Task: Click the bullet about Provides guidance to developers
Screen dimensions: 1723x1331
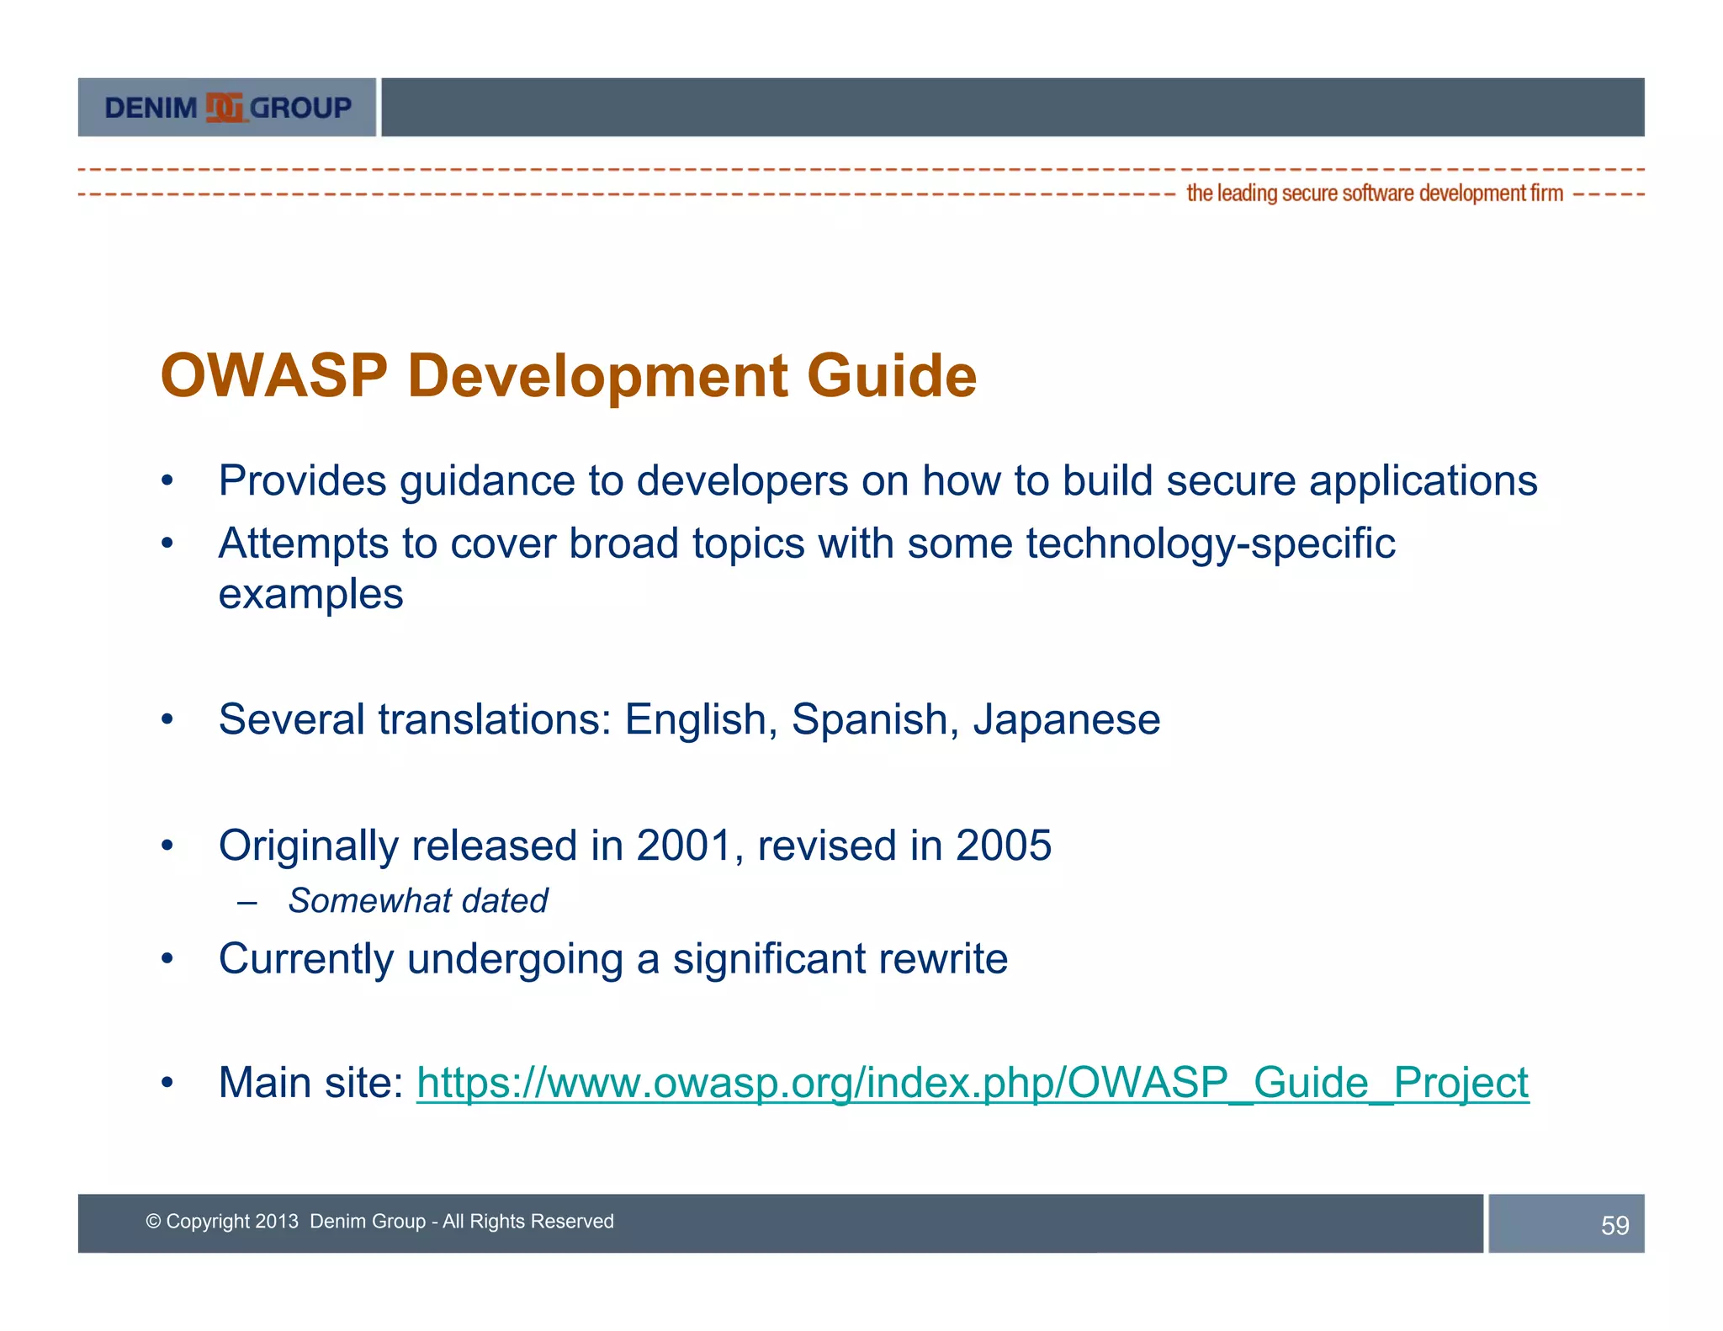Action: click(x=877, y=481)
